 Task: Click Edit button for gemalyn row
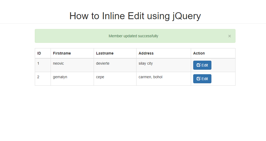click(202, 79)
